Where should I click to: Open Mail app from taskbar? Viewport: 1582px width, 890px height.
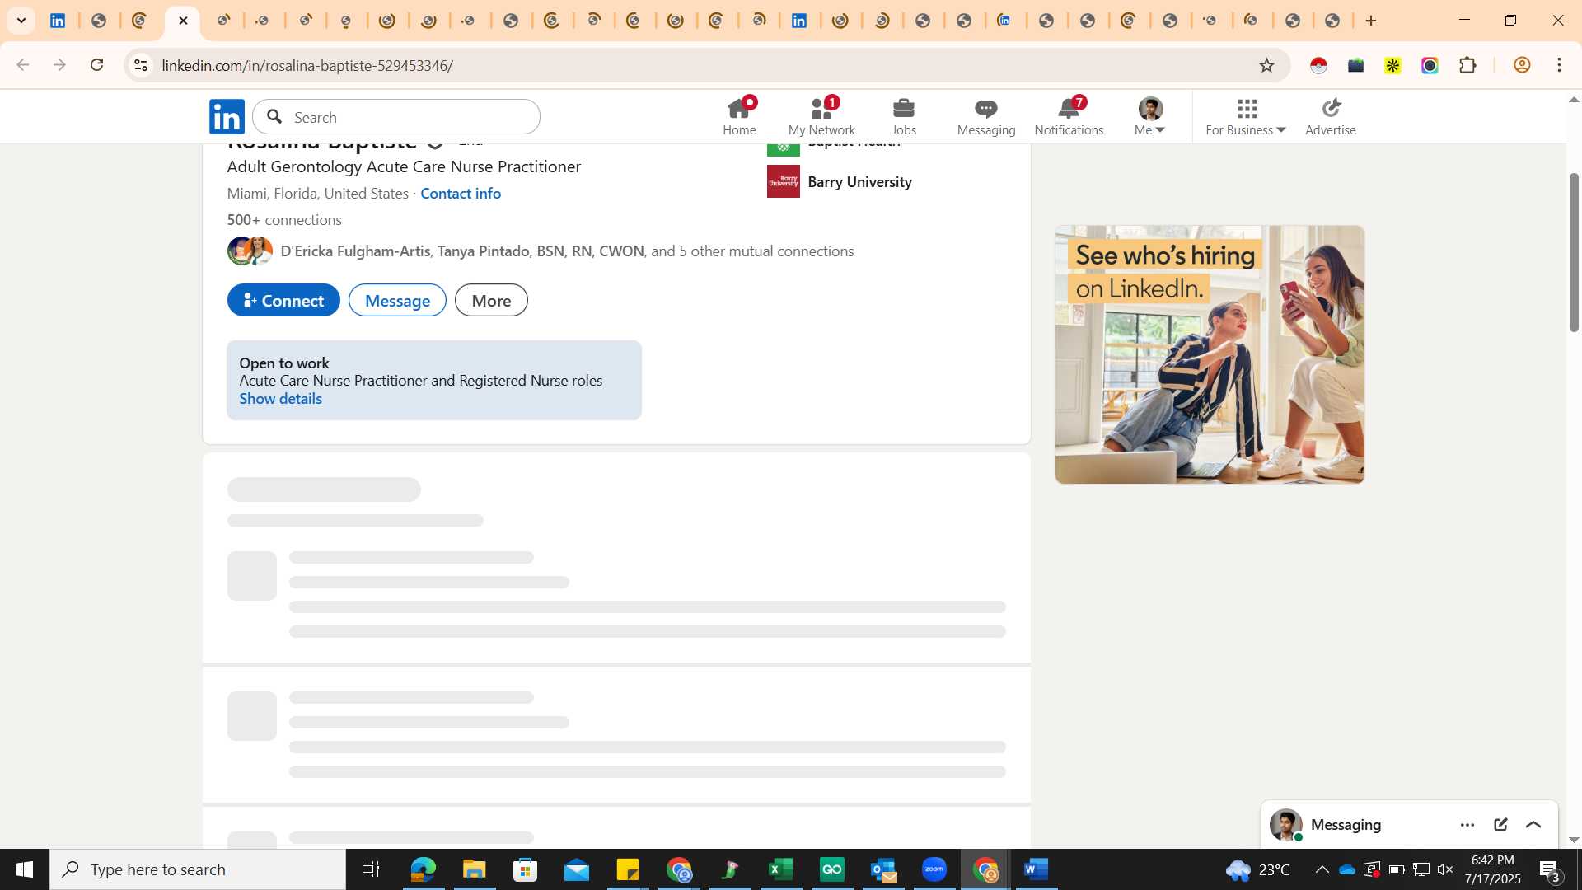[x=576, y=869]
